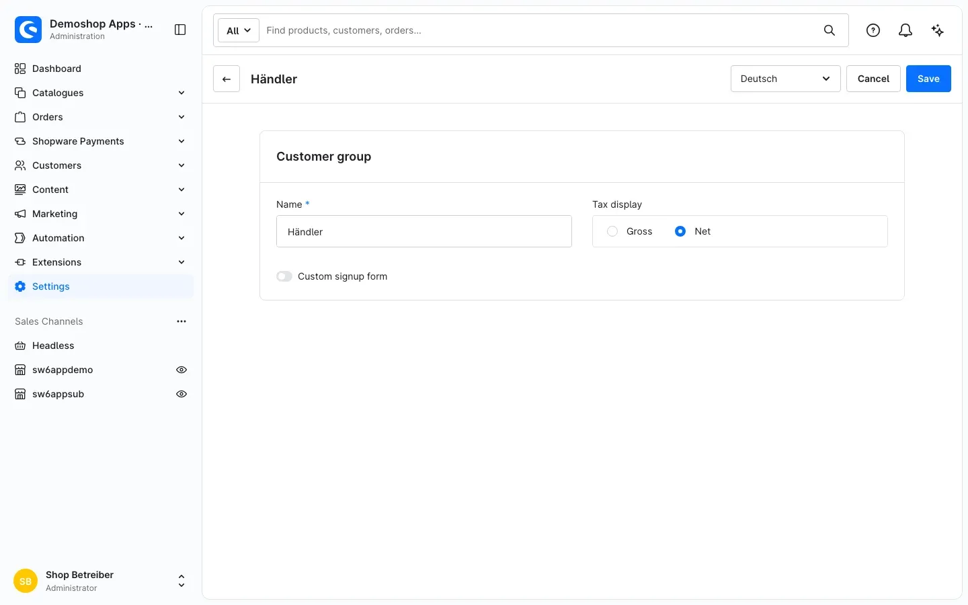Click eye icon next to sw6appdemo
Screen dimensions: 968x605
click(182, 370)
